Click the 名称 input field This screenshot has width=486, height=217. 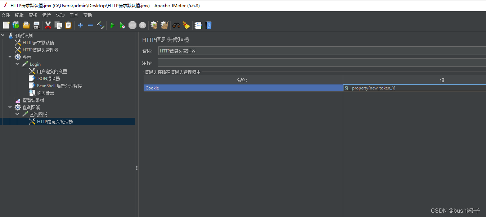click(322, 51)
